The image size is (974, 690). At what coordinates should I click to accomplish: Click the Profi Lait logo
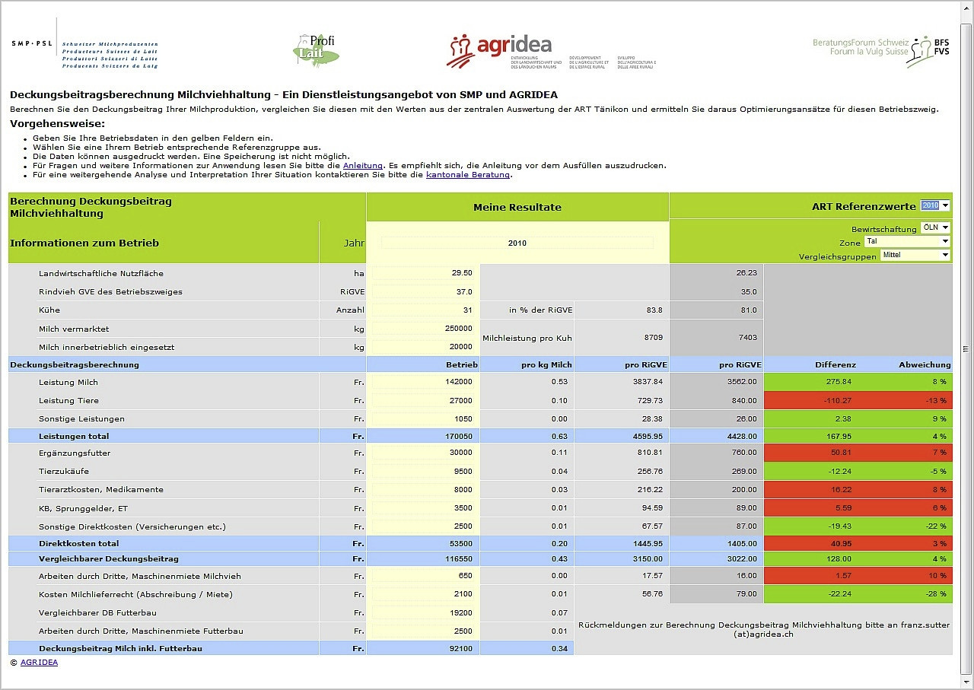pyautogui.click(x=315, y=51)
